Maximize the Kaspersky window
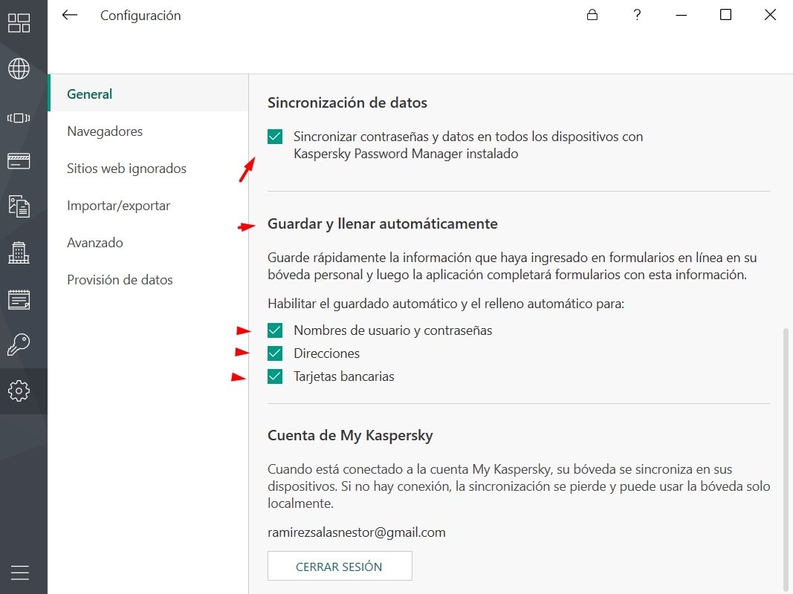This screenshot has width=793, height=594. click(x=725, y=15)
